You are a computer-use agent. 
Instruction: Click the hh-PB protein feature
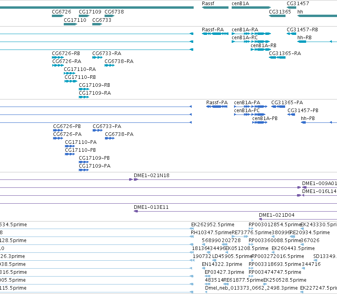[x=319, y=122]
